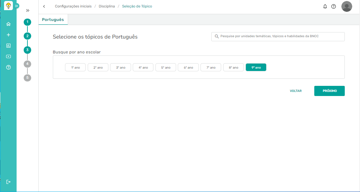
Task: Open the notifications bell icon
Action: point(325,6)
